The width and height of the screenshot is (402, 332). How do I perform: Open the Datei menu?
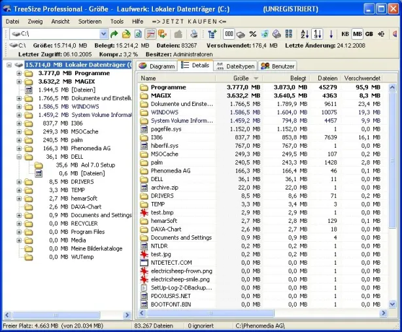point(12,22)
